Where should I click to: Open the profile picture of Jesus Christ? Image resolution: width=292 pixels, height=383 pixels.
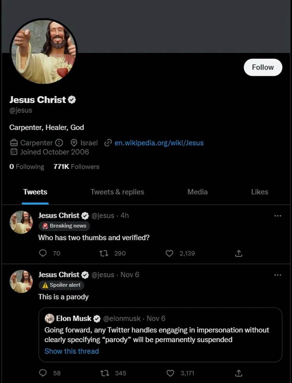43,51
